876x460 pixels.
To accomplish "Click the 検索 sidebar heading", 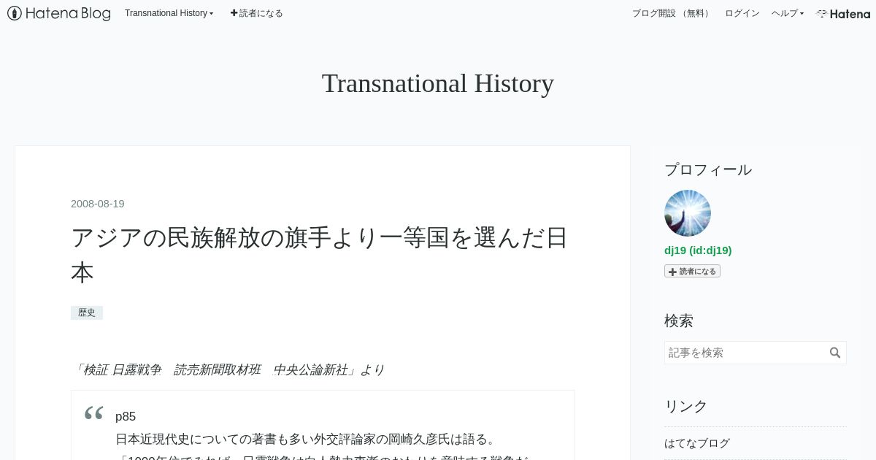I will click(679, 321).
